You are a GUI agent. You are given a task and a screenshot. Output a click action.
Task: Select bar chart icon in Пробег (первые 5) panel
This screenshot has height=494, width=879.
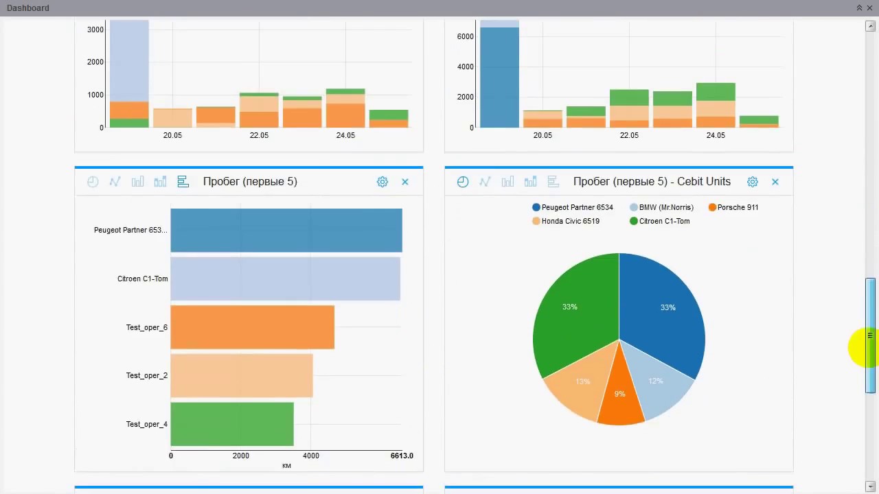pyautogui.click(x=138, y=182)
